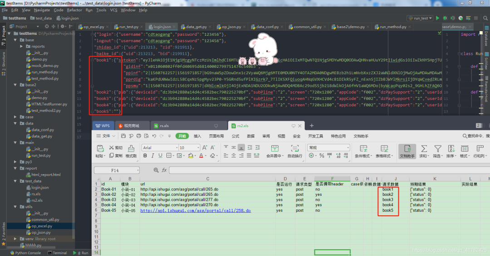The width and height of the screenshot is (490, 256).
Task: Run with coverage icon in PyCharm toolbar
Action: (452, 18)
